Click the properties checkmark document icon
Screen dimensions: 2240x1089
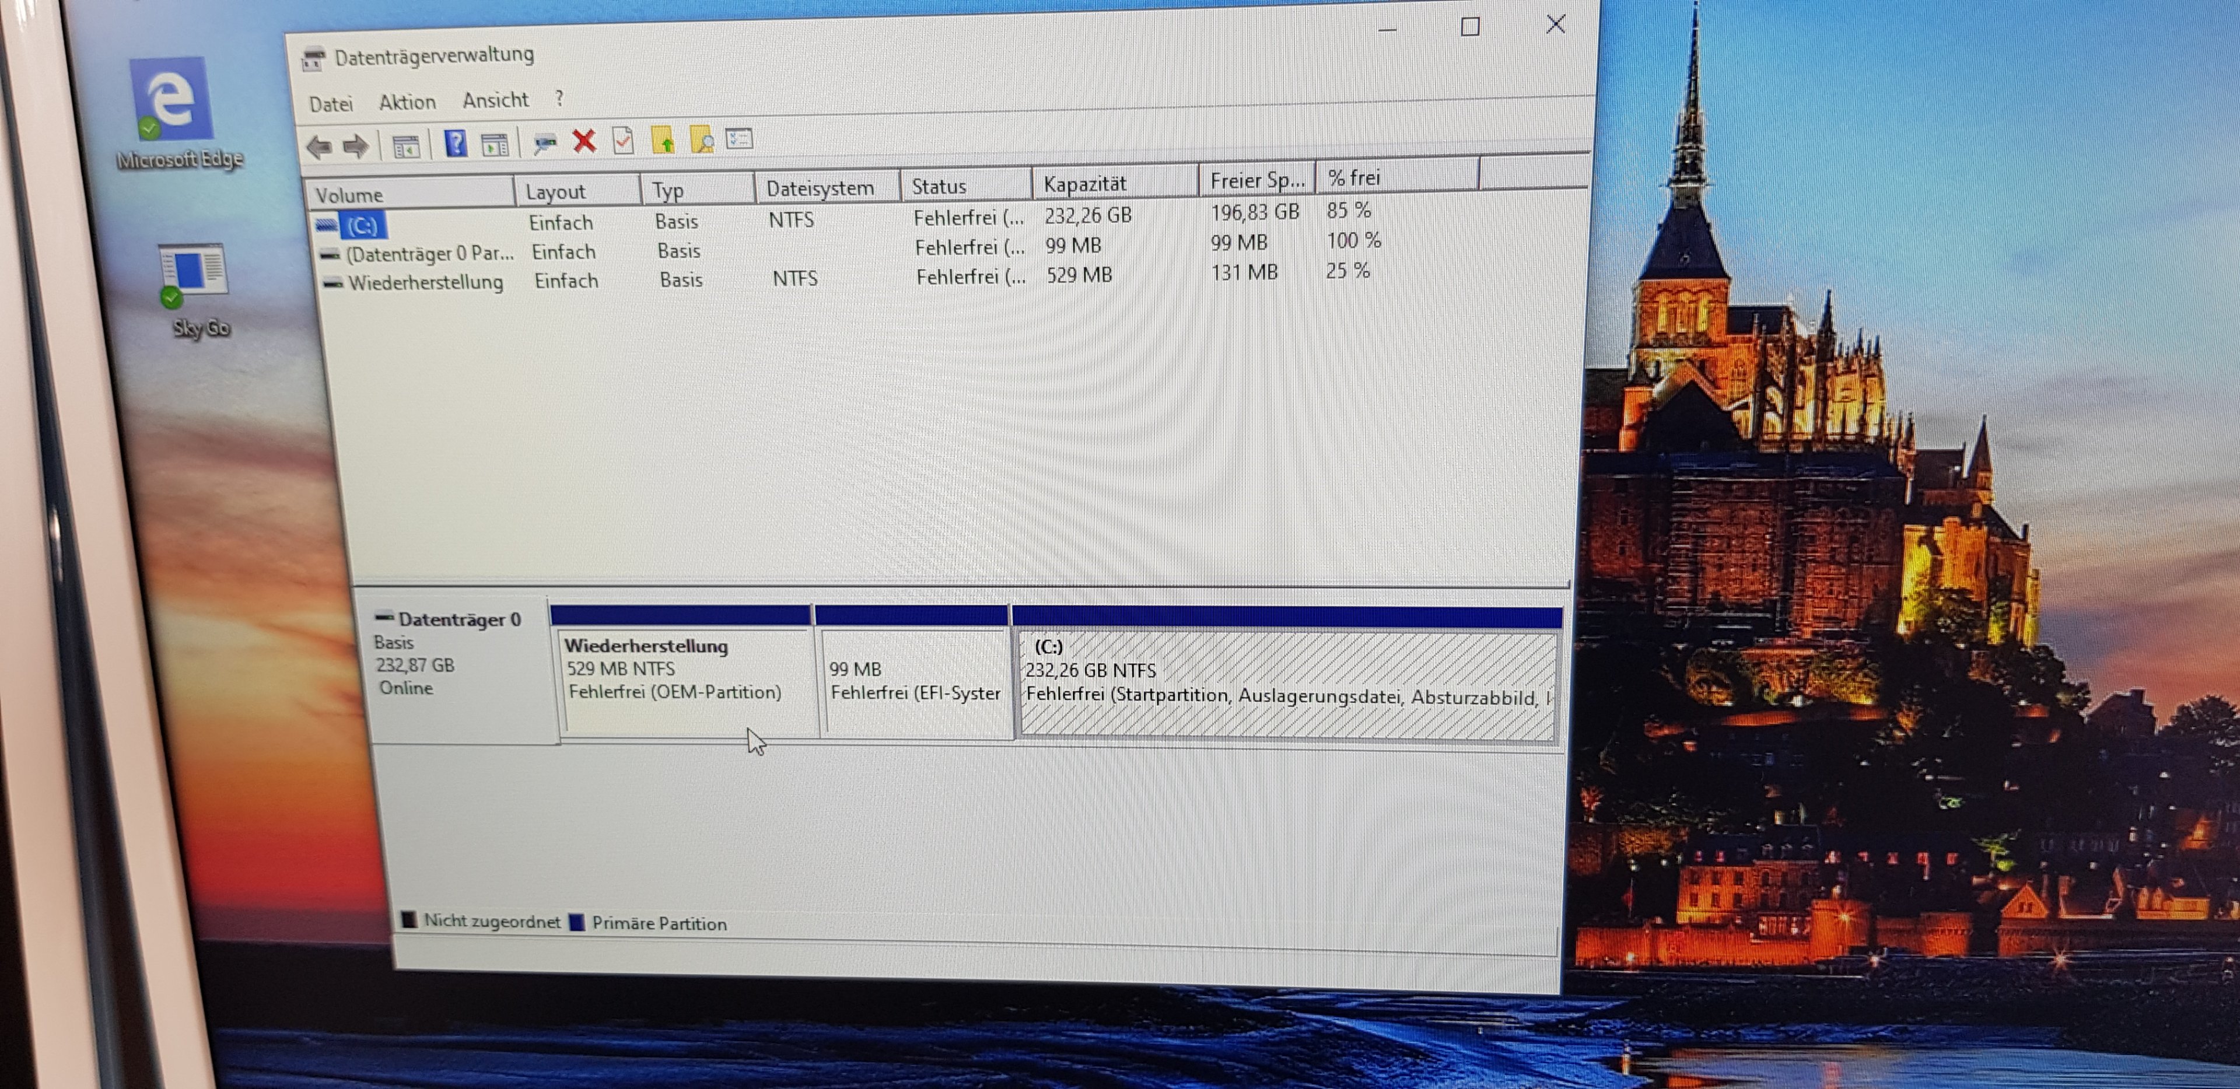(x=622, y=140)
